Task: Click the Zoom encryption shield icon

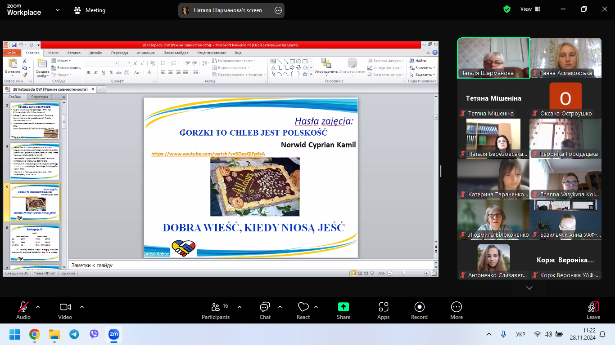Action: [507, 9]
